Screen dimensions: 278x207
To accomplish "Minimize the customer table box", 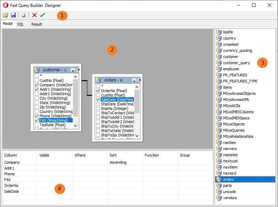I will click(x=73, y=70).
